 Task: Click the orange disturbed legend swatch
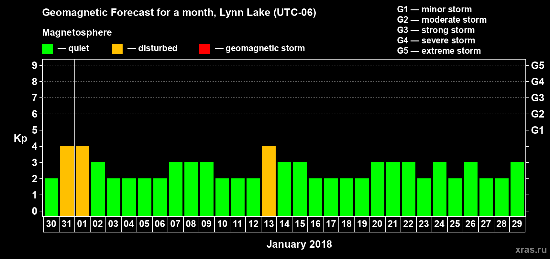pos(117,49)
